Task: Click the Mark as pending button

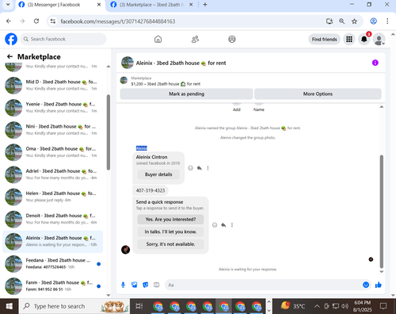Action: [186, 94]
